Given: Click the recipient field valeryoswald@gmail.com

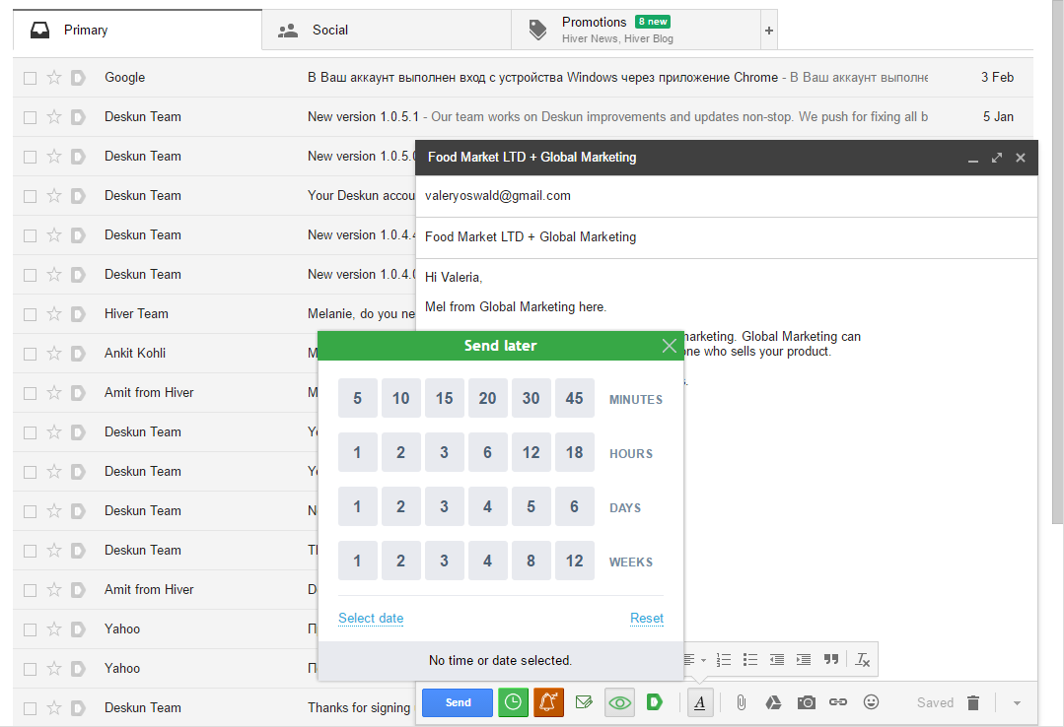Looking at the screenshot, I should (727, 196).
